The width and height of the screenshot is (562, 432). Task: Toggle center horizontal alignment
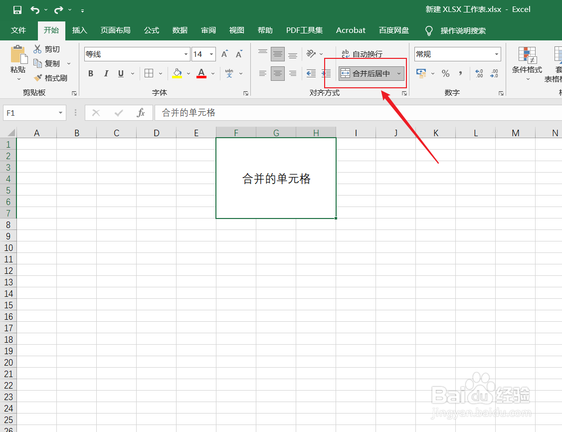pyautogui.click(x=278, y=73)
